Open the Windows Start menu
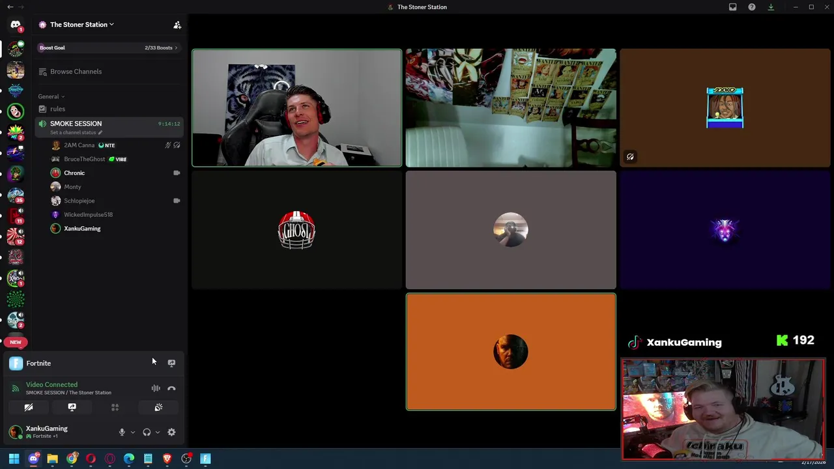Image resolution: width=834 pixels, height=469 pixels. [x=14, y=459]
